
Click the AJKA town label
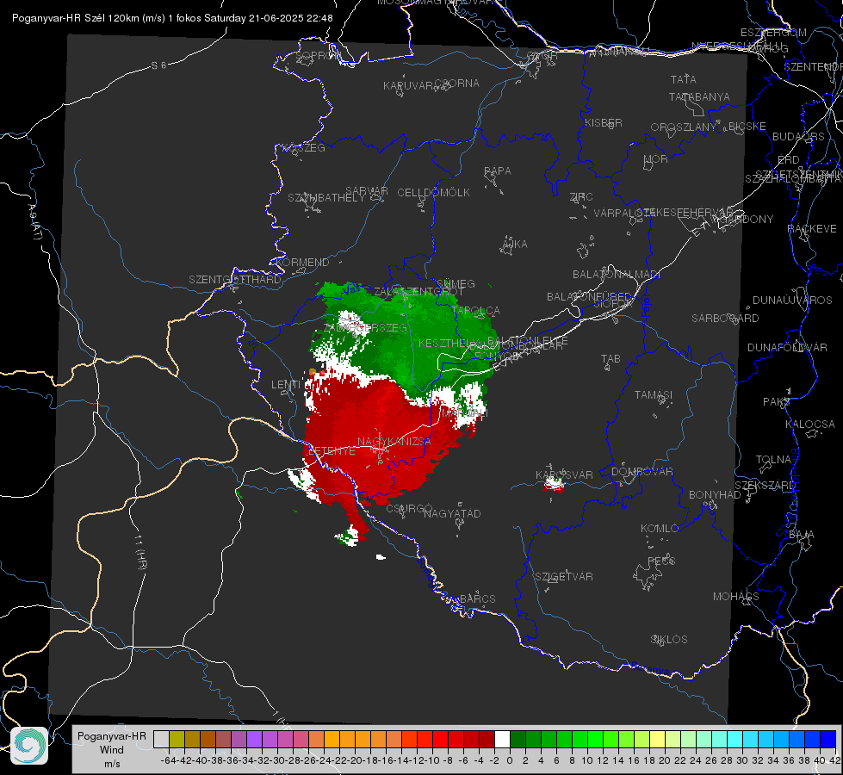pyautogui.click(x=515, y=245)
